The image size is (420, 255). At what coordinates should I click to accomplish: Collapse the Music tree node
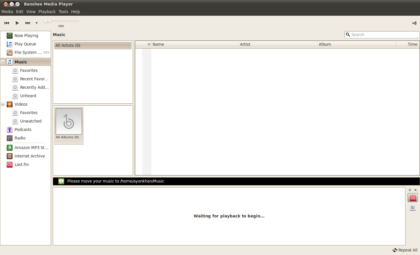click(3, 62)
